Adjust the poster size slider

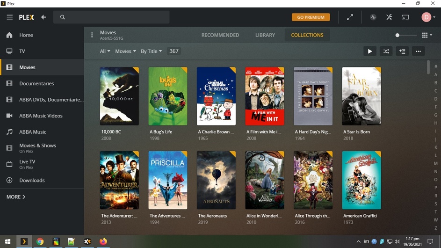tap(406, 35)
